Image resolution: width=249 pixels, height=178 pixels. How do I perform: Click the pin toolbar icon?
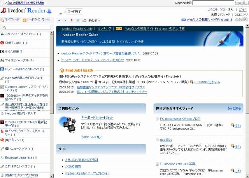pos(72,20)
